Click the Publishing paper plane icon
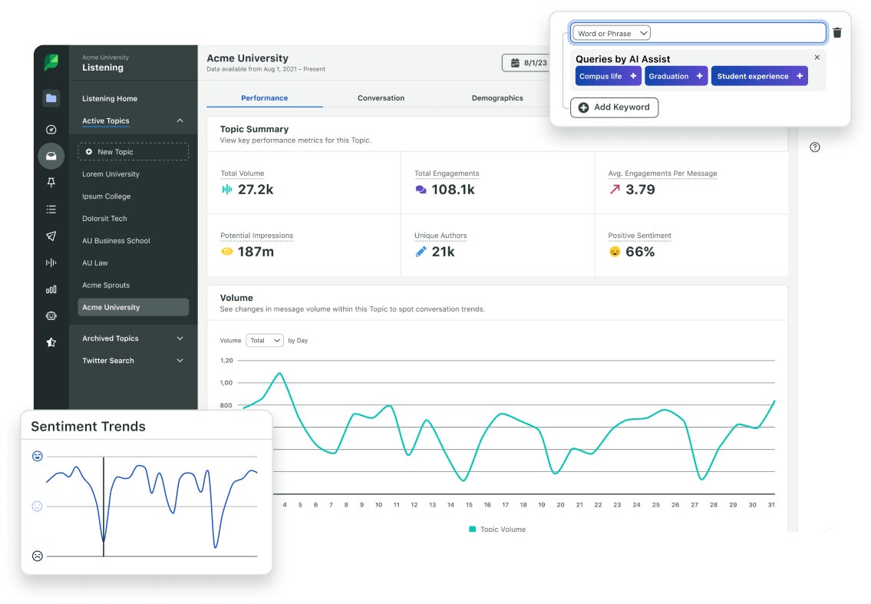Screen dimensions: 871x604 tap(50, 236)
